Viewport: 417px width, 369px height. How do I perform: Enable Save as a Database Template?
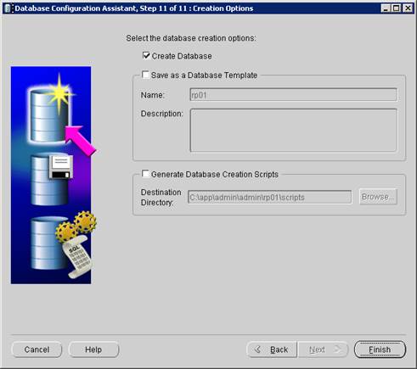tap(145, 75)
